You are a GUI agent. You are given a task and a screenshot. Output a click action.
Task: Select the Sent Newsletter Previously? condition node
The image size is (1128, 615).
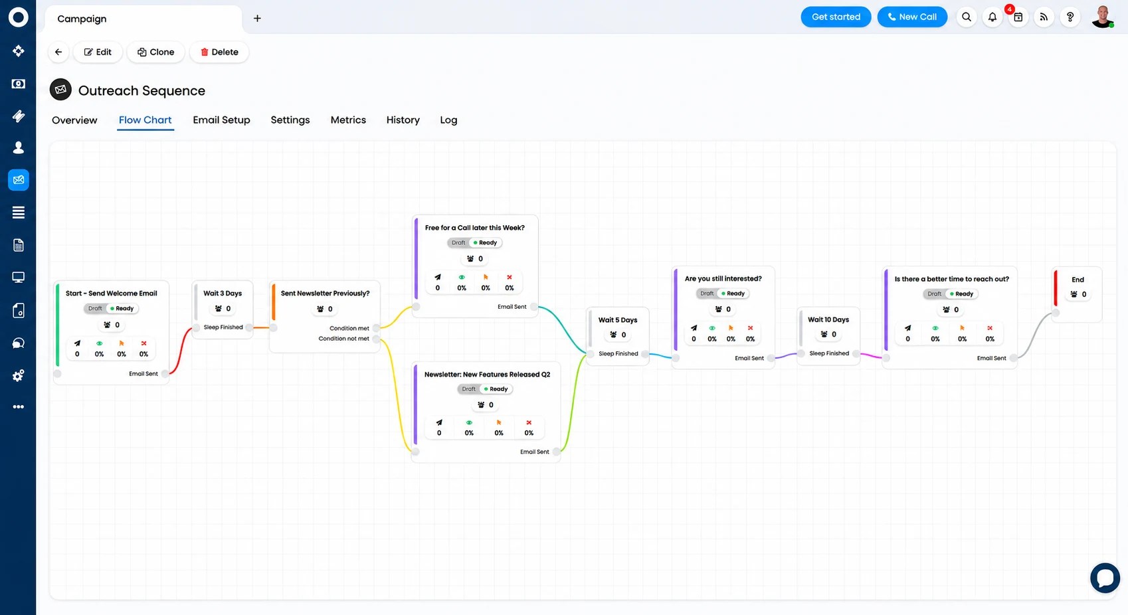click(325, 316)
